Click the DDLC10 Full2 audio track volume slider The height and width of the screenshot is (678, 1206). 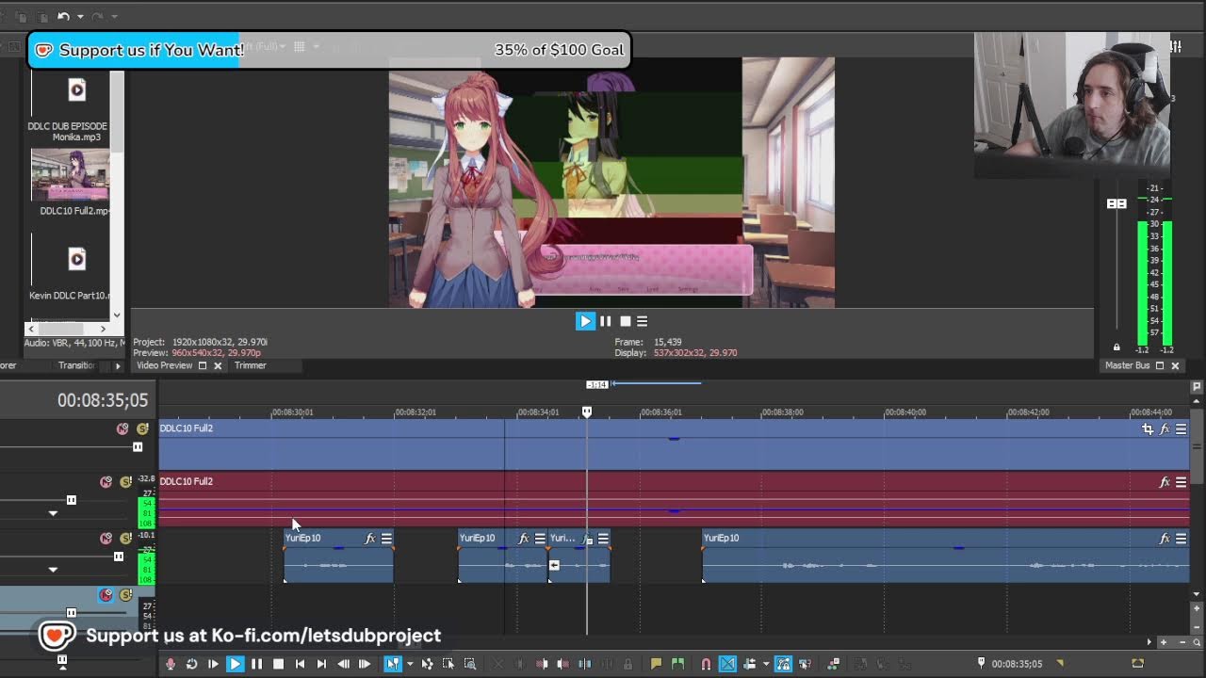[71, 500]
